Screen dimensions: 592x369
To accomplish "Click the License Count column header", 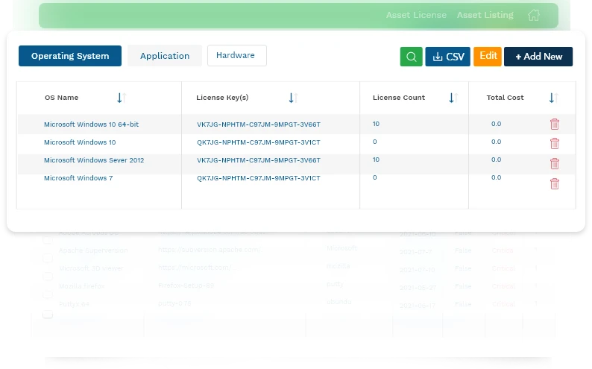I will [399, 98].
